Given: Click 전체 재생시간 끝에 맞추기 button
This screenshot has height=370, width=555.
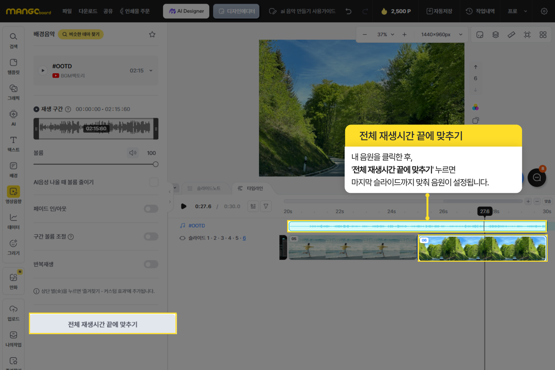Looking at the screenshot, I should (x=103, y=324).
